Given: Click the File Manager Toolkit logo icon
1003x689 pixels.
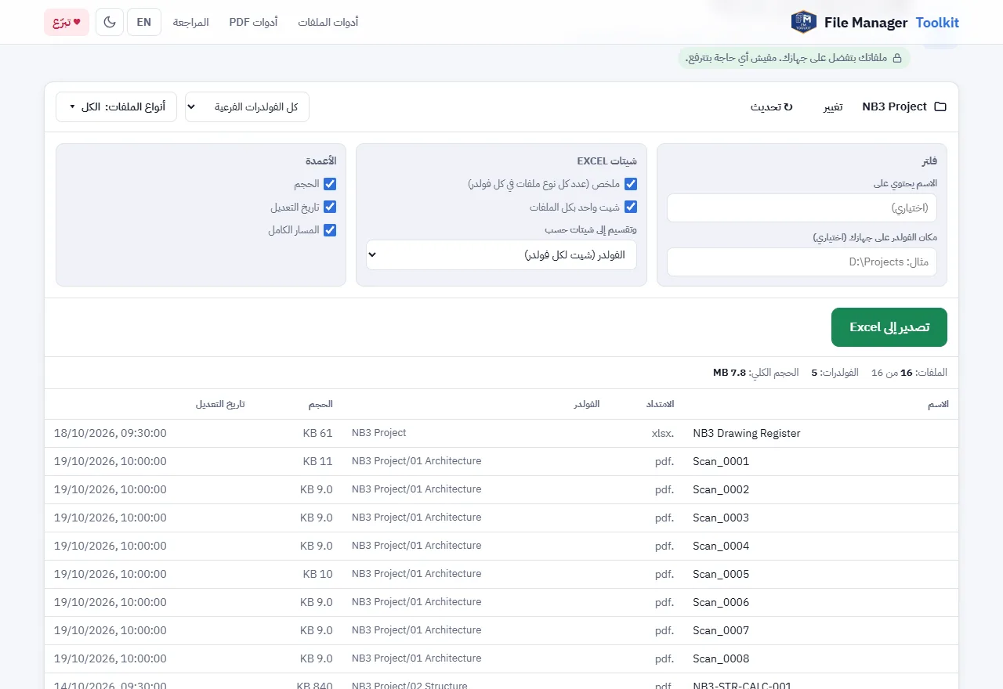Looking at the screenshot, I should (x=804, y=22).
